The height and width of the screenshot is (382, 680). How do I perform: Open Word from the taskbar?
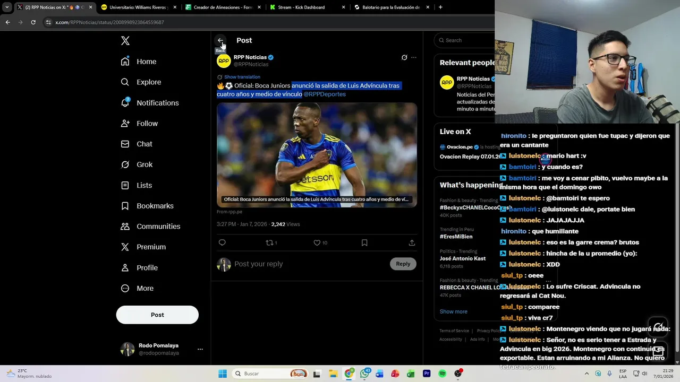pyautogui.click(x=380, y=374)
